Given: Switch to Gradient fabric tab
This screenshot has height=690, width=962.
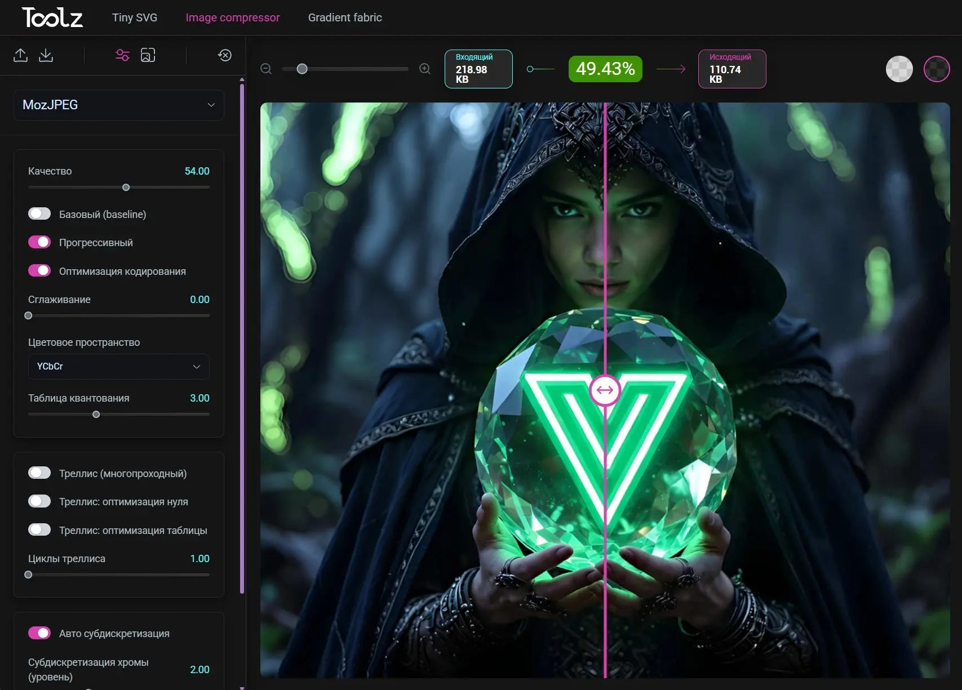Looking at the screenshot, I should click(345, 17).
